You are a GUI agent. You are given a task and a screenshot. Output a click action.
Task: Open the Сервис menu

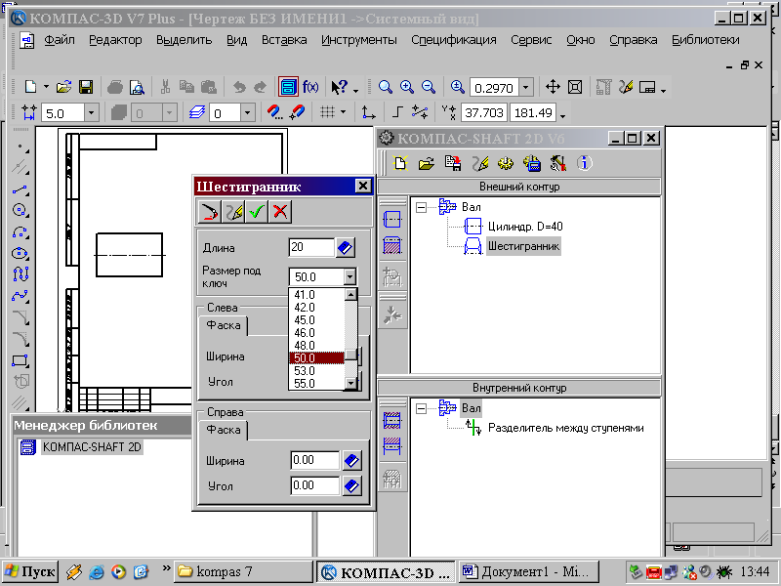[x=531, y=40]
